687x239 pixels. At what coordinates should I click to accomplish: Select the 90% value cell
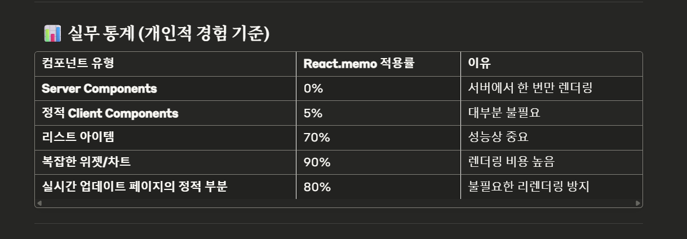[x=379, y=162]
